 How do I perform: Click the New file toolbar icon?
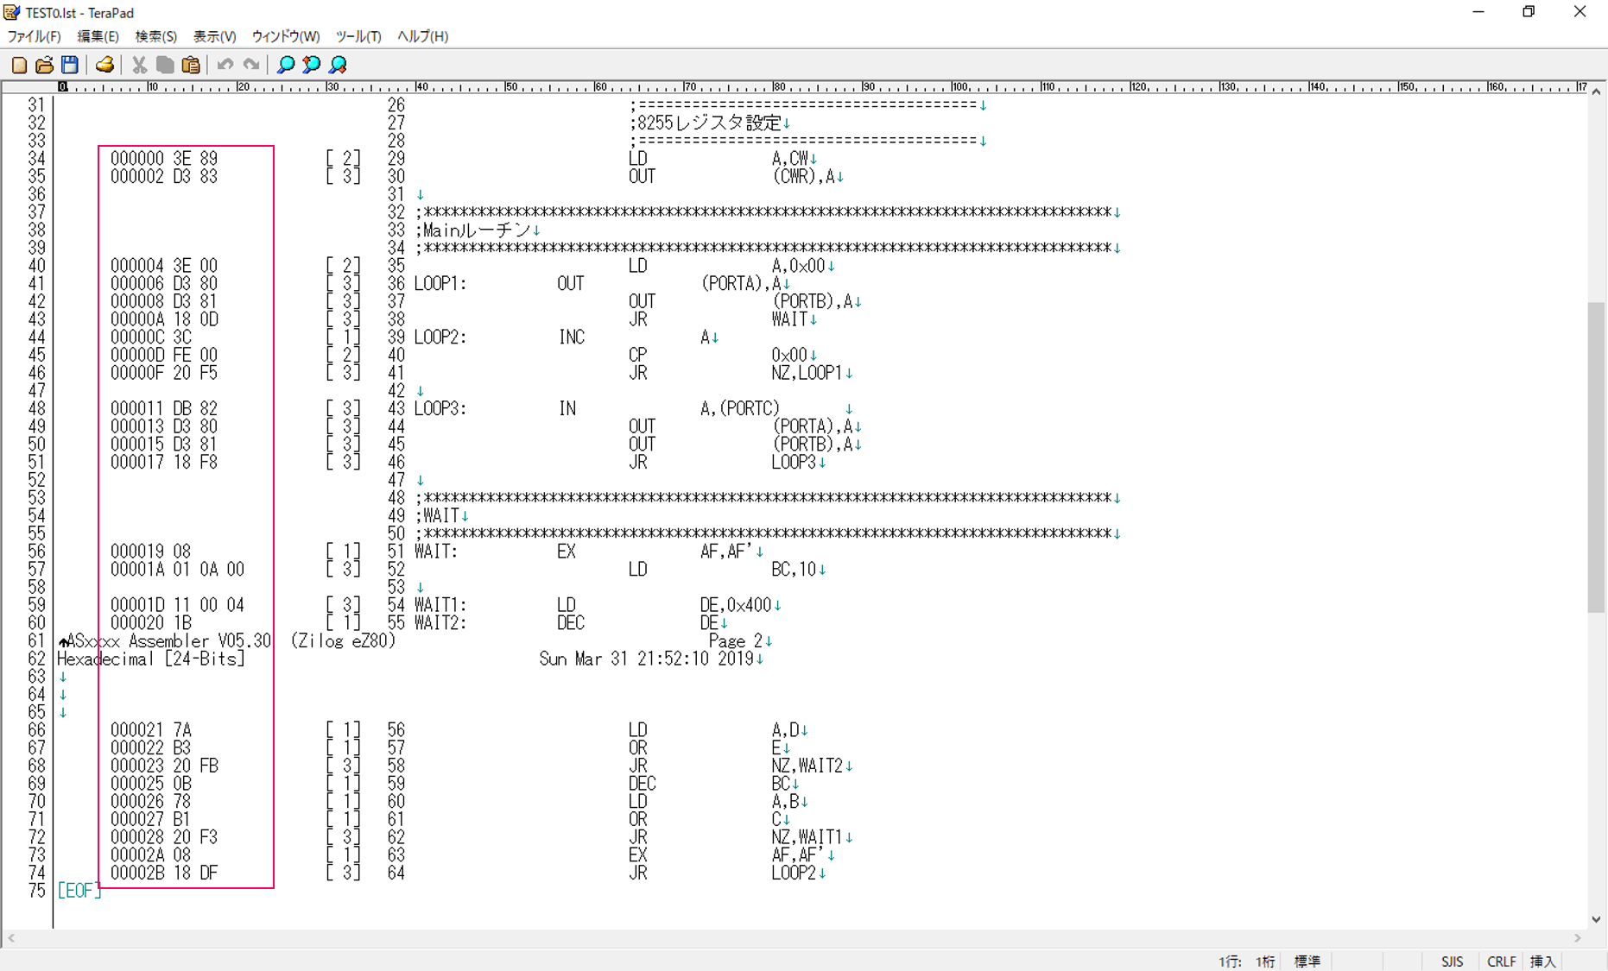19,65
